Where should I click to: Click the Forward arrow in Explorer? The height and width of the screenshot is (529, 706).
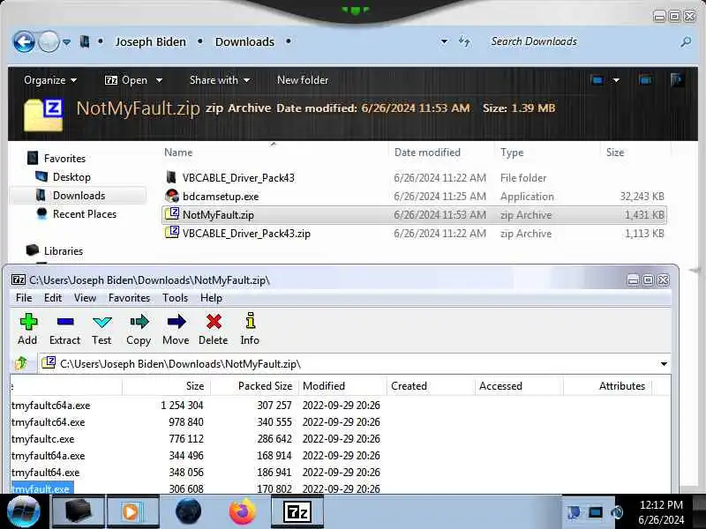[49, 41]
